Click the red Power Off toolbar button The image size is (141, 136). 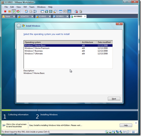pos(5,11)
